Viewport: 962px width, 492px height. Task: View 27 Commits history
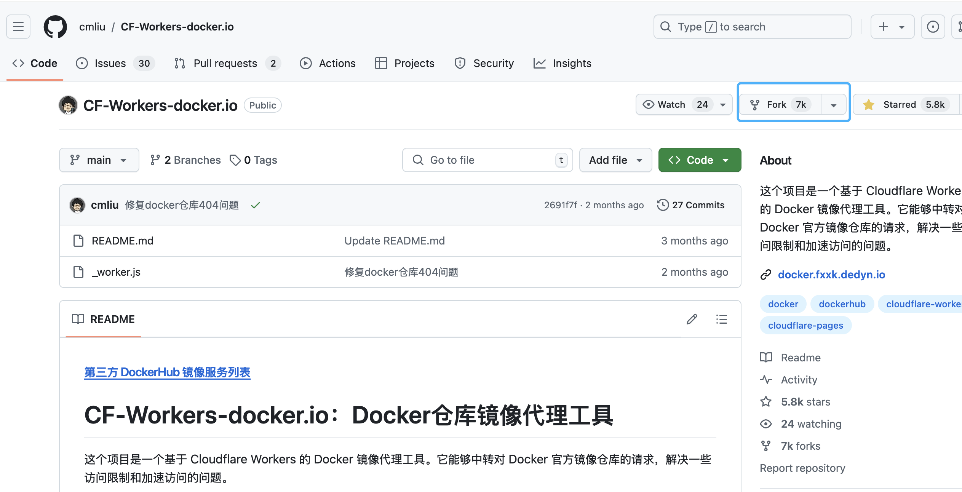click(x=691, y=205)
